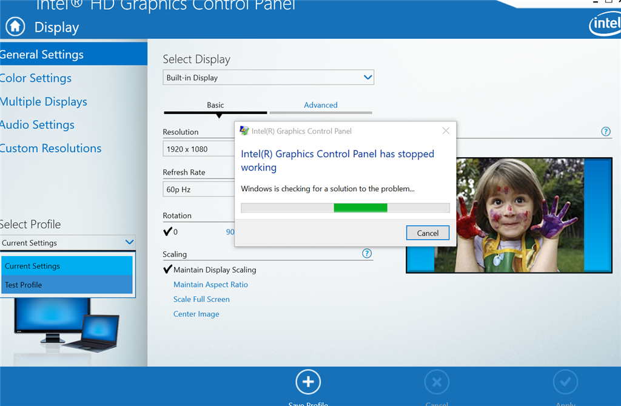The width and height of the screenshot is (621, 406).
Task: Click the Home icon next to Display
Action: pyautogui.click(x=15, y=27)
